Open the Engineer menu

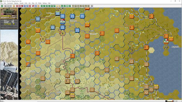16,3
